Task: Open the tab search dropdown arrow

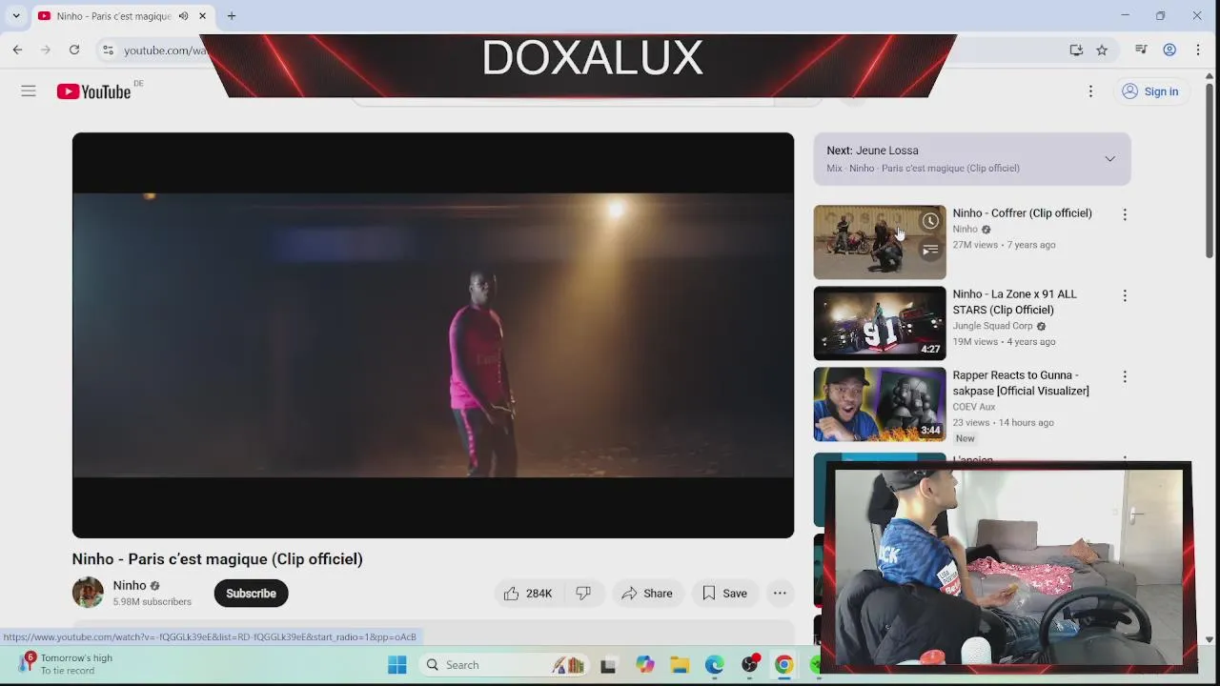Action: [x=16, y=16]
